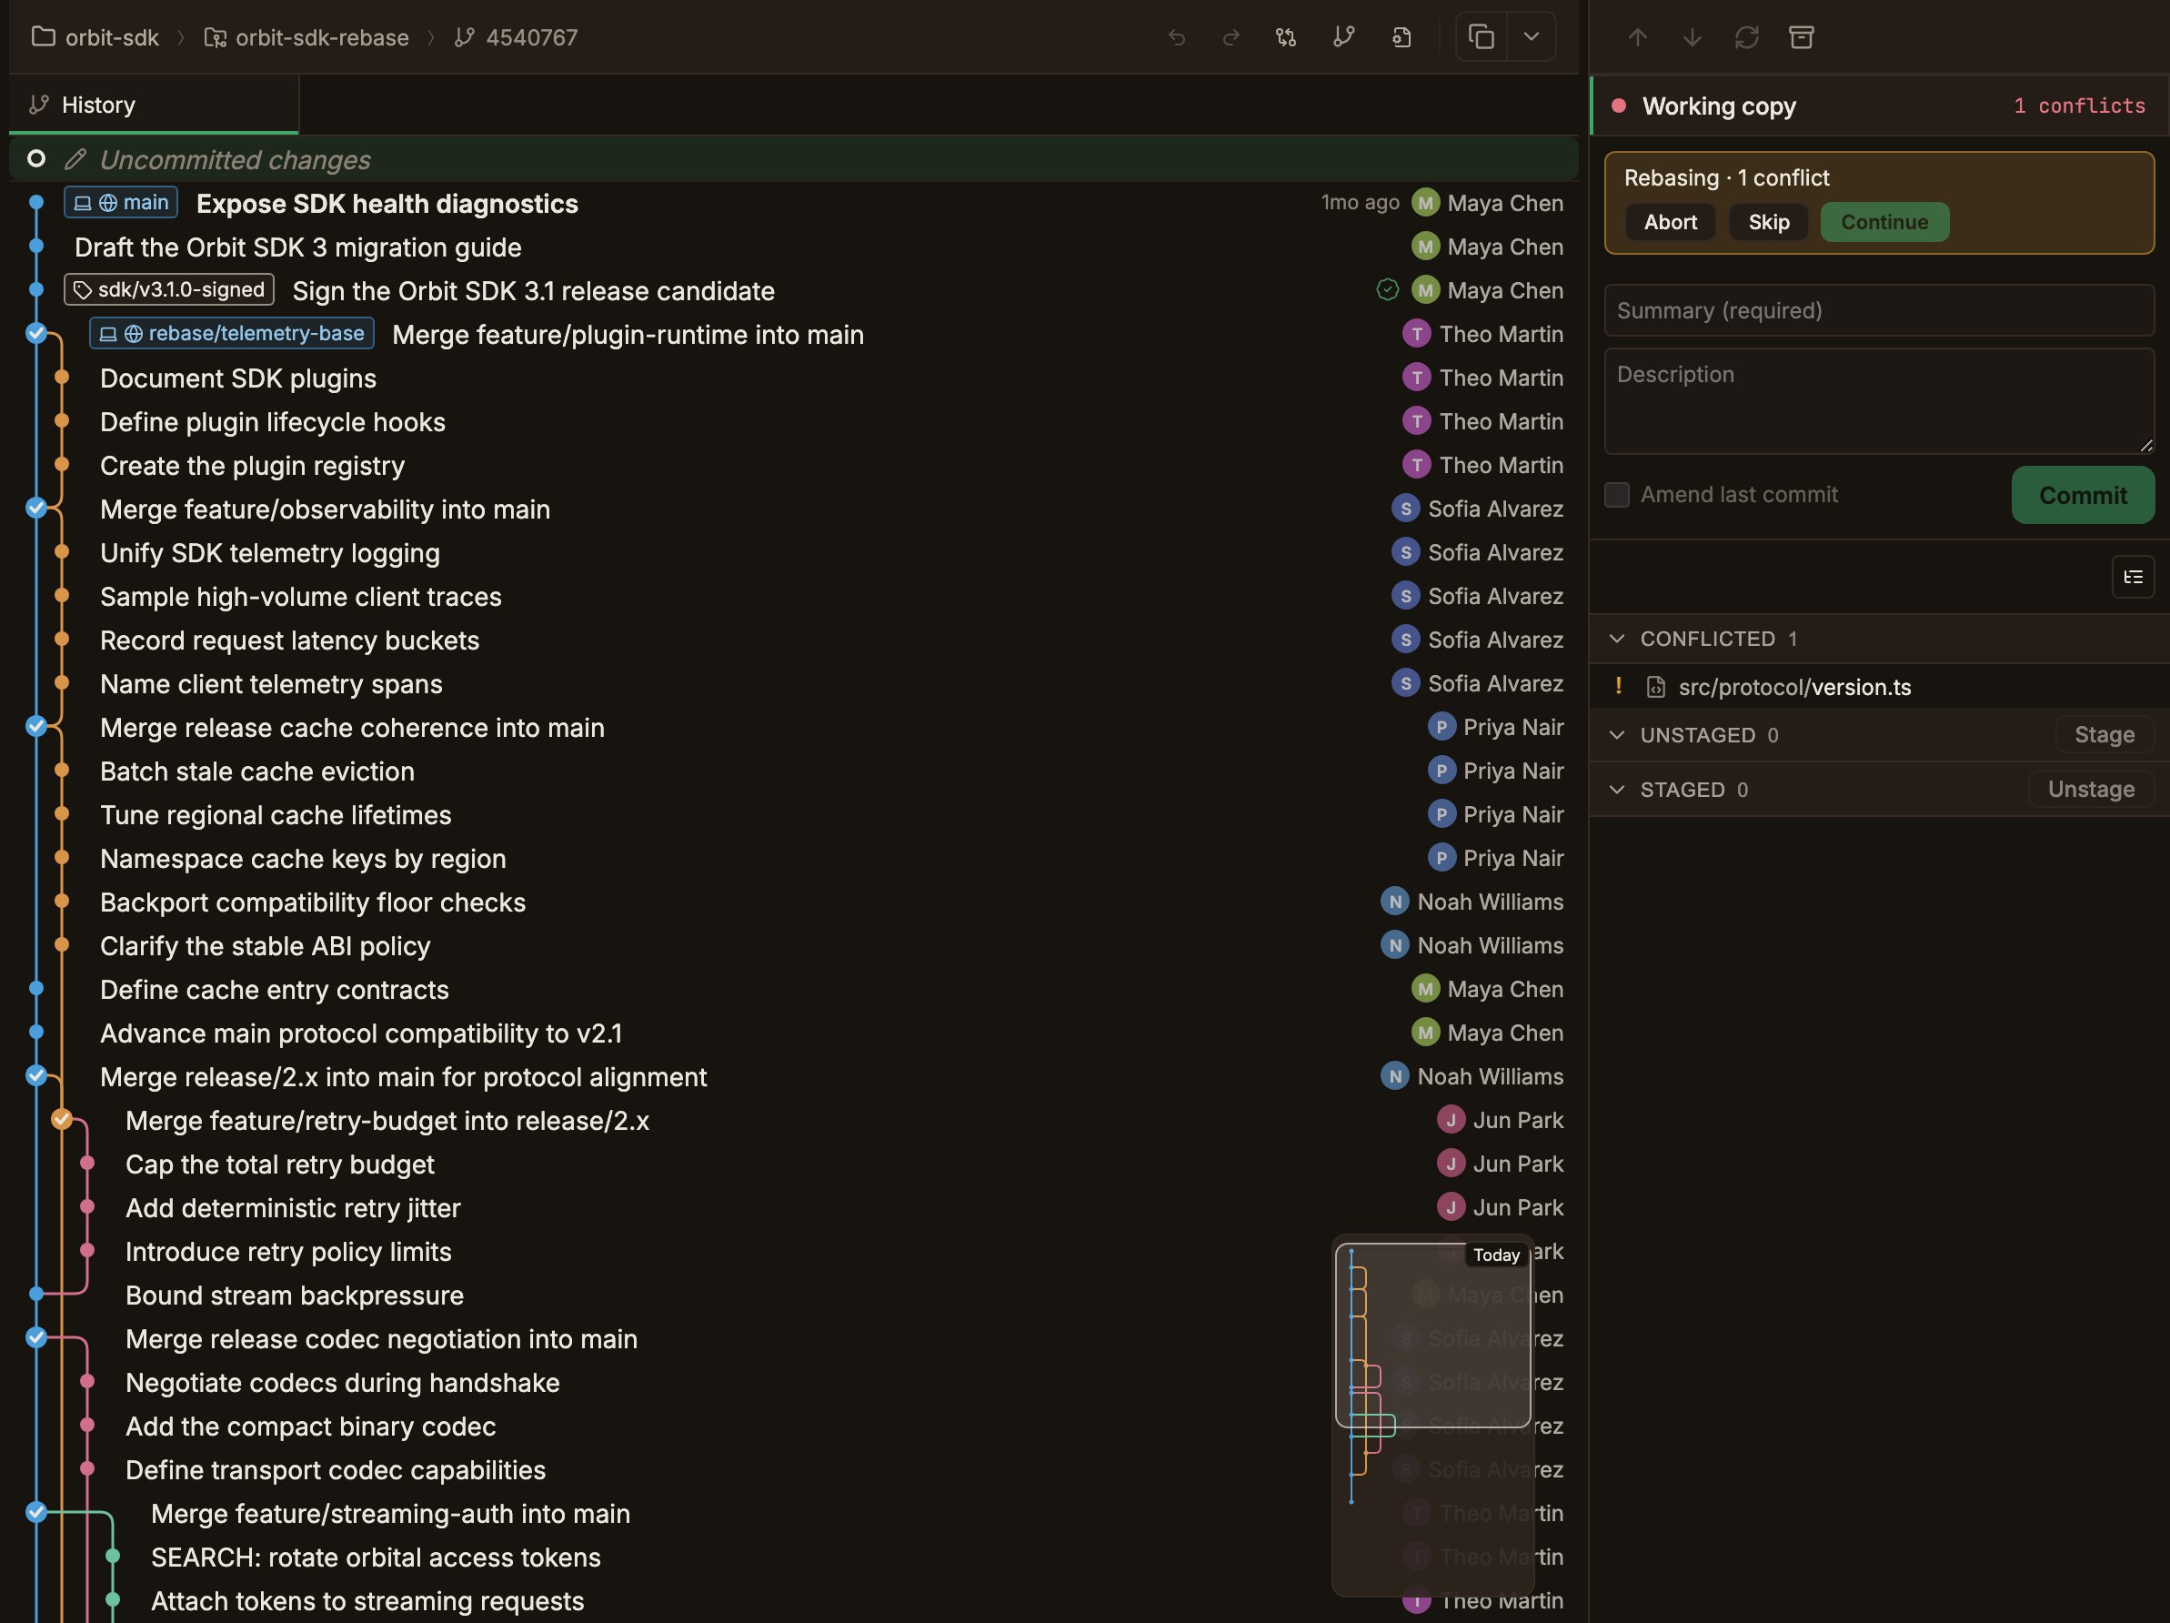The image size is (2170, 1623).
Task: Collapse the CONFLICTED section
Action: pos(1618,639)
